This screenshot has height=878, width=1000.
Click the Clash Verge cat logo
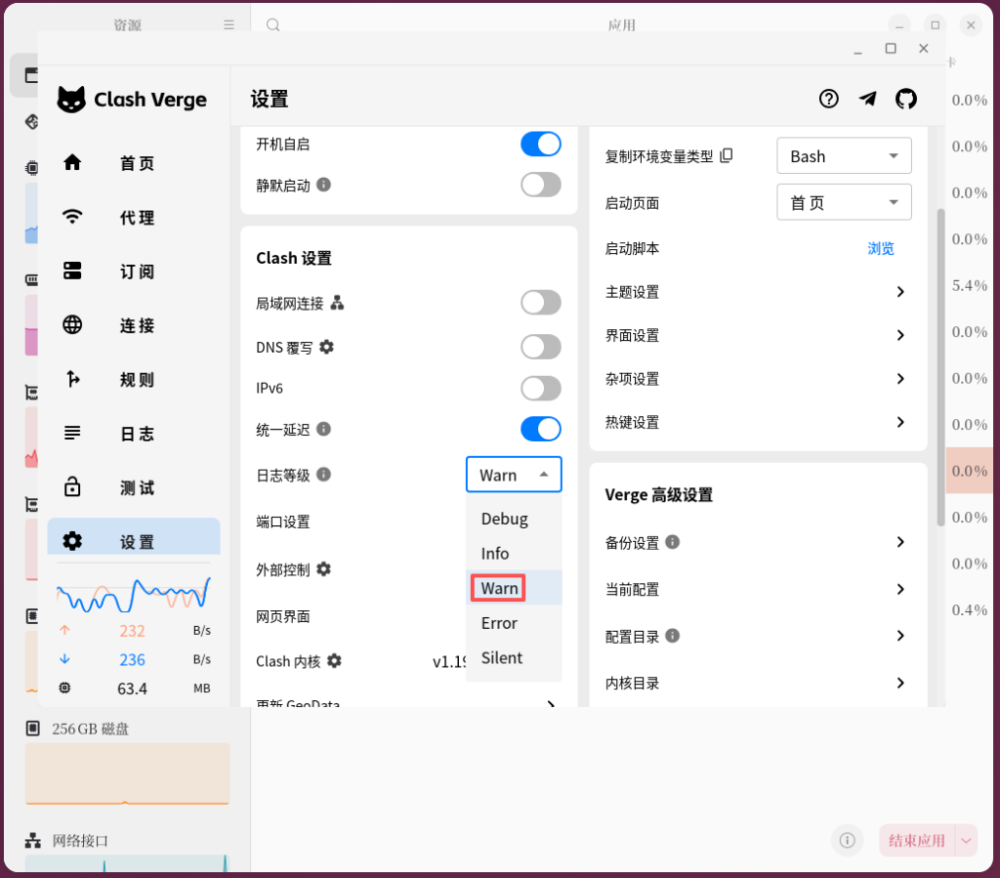point(70,100)
